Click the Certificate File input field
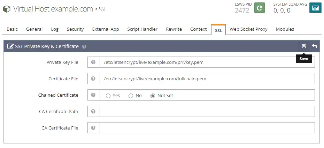The image size is (324, 148). coord(207,79)
